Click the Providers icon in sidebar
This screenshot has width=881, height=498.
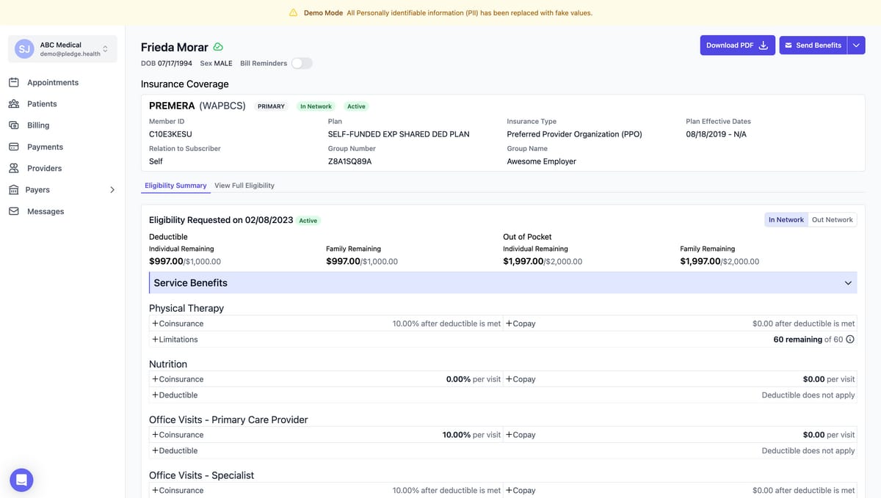(x=14, y=168)
